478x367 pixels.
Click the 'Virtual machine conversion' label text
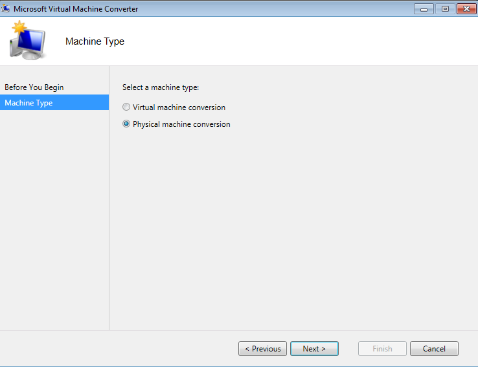(179, 107)
